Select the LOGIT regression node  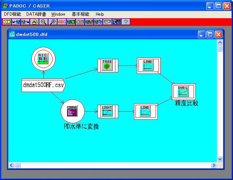(108, 112)
